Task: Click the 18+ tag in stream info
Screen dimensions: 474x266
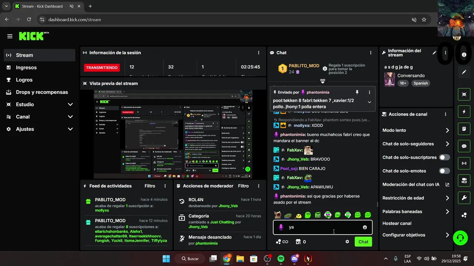Action: point(403,83)
